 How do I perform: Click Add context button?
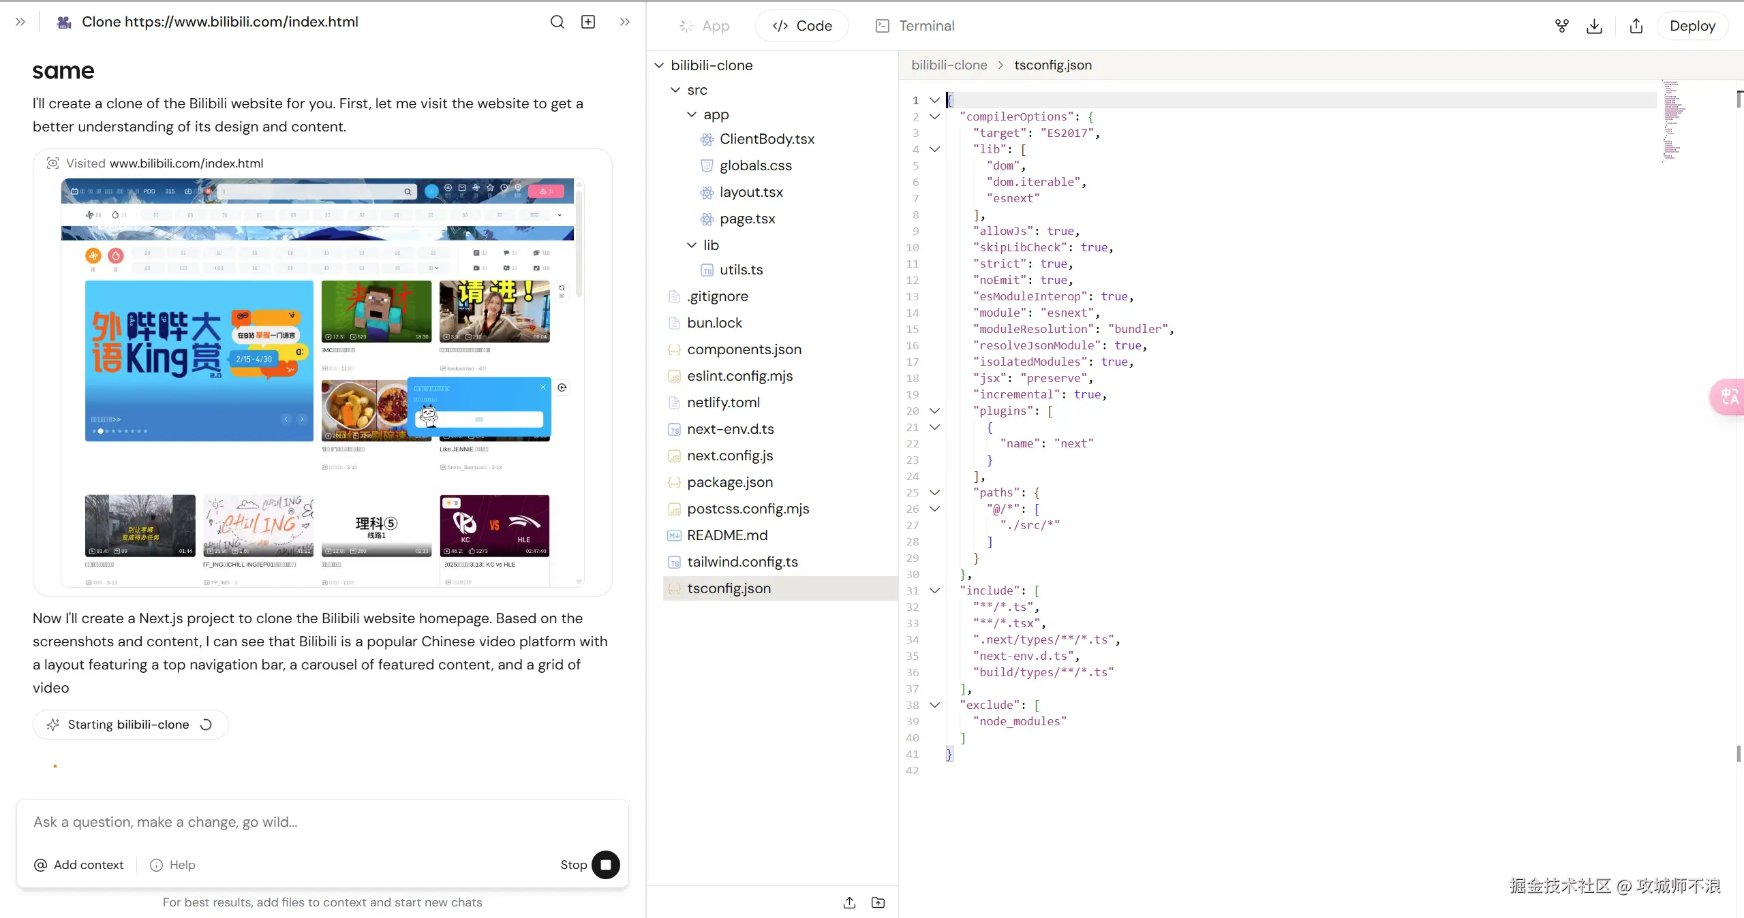(x=79, y=864)
